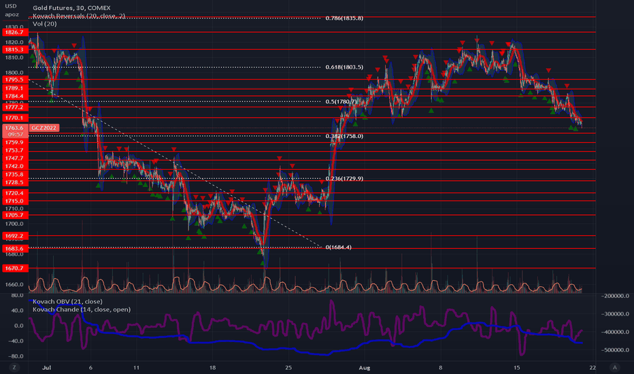634x374 pixels.
Task: Select the 1789.1 price level label
Action: (16, 88)
